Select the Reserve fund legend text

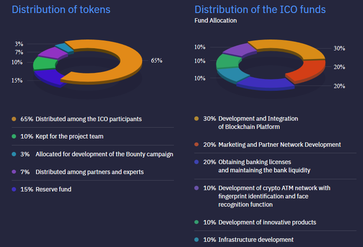pyautogui.click(x=53, y=189)
